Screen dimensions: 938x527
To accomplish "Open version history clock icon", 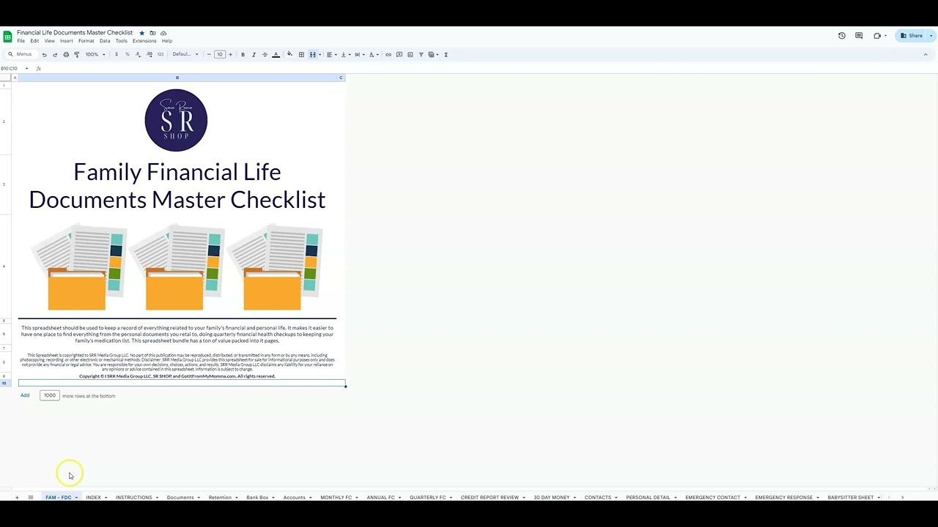I will [x=842, y=36].
